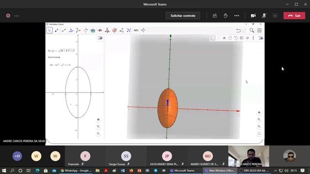
Task: Select the Sphere tool in GeoGebra
Action: [114, 30]
